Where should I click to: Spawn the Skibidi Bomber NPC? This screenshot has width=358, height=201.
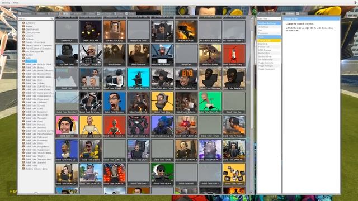[x=114, y=55]
